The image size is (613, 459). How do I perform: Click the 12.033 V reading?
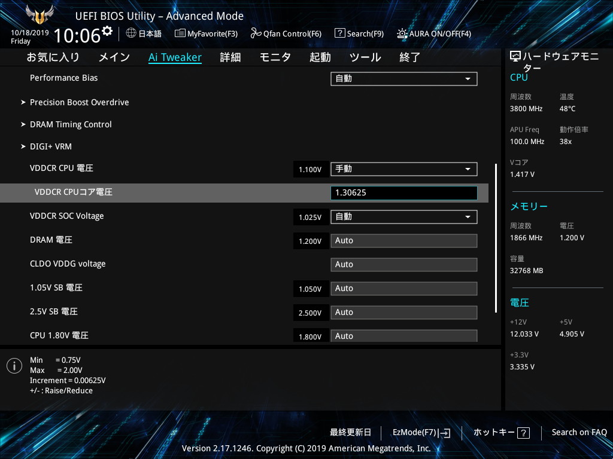point(524,334)
